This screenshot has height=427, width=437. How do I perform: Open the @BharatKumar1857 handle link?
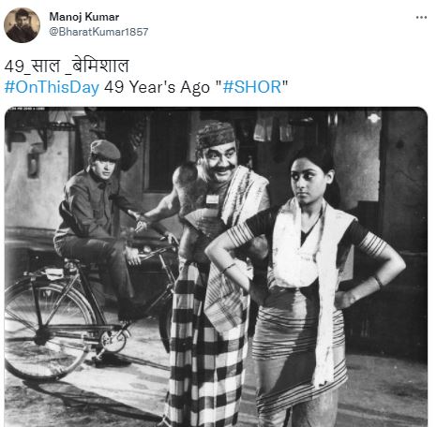(x=98, y=32)
